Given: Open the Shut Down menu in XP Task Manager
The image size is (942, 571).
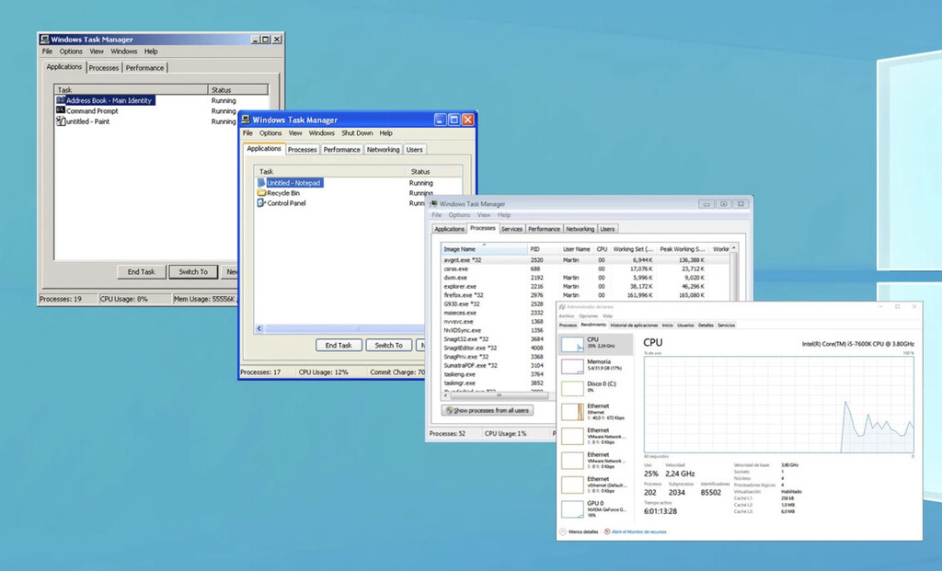Looking at the screenshot, I should click(357, 133).
